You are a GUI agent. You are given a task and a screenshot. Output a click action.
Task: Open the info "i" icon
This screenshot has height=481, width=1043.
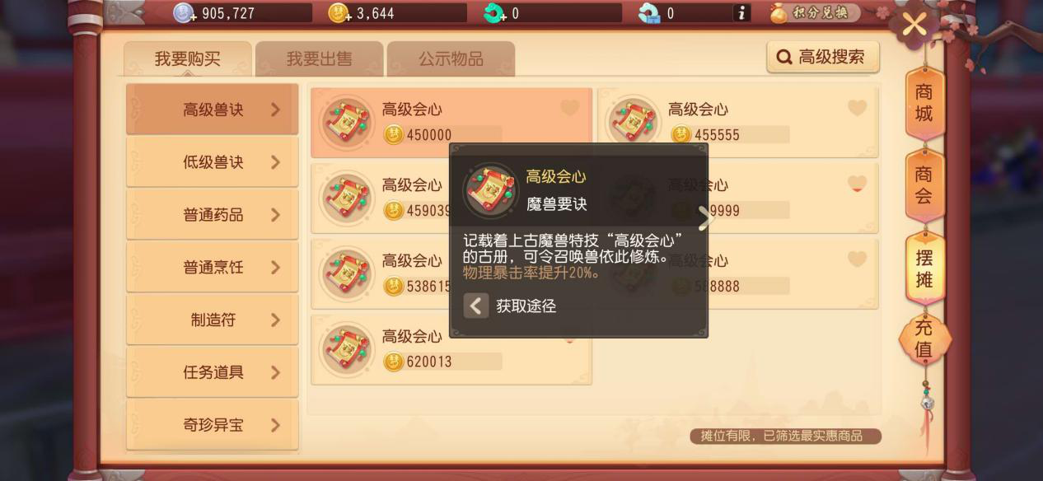tap(741, 13)
